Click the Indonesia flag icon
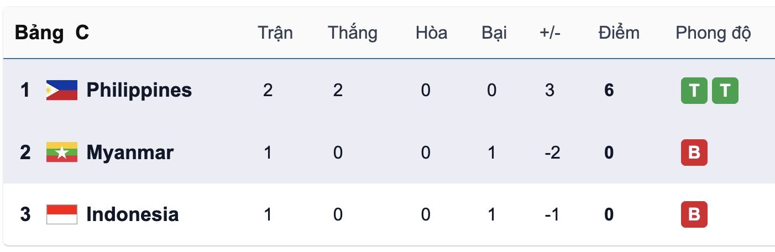 61,214
